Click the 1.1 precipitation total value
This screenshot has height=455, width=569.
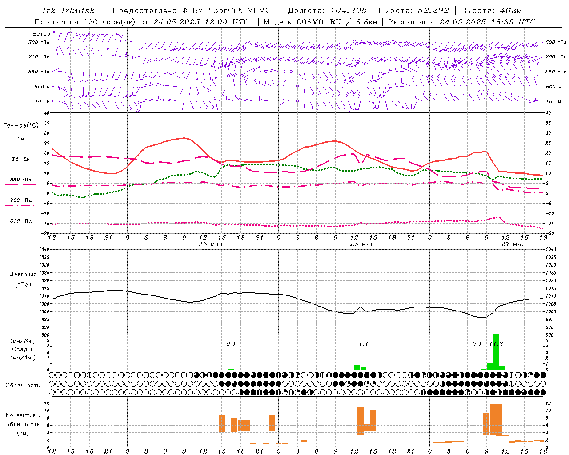click(x=363, y=344)
